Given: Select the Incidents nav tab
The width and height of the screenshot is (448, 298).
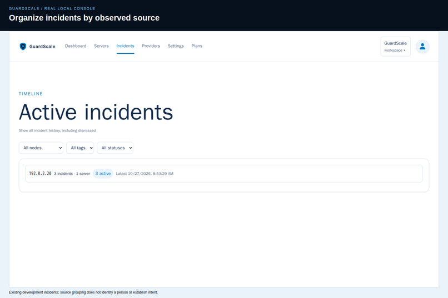Looking at the screenshot, I should pos(125,46).
